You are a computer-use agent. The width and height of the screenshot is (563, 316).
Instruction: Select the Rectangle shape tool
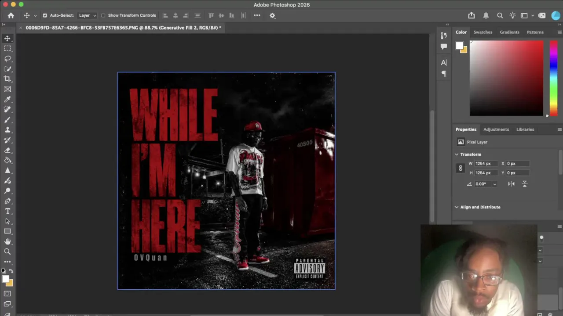coord(7,231)
